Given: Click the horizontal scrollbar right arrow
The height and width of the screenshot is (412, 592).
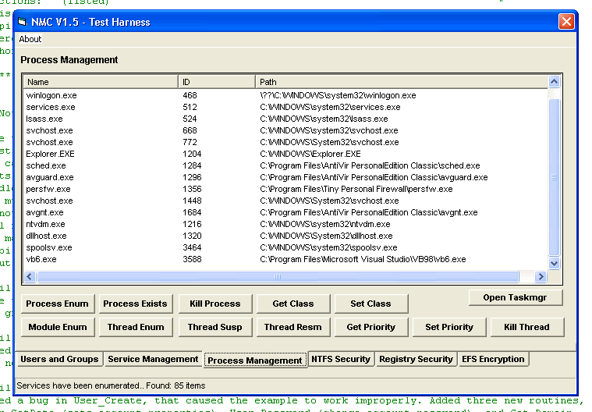Looking at the screenshot, I should 541,276.
